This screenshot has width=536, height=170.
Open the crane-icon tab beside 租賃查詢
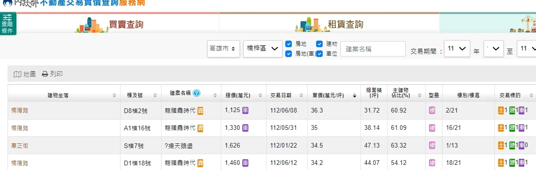pyautogui.click(x=488, y=24)
